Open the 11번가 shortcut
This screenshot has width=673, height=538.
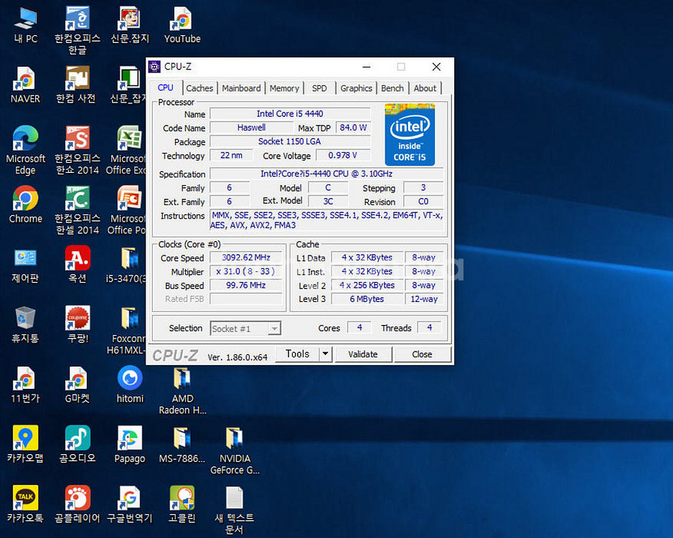pos(26,384)
